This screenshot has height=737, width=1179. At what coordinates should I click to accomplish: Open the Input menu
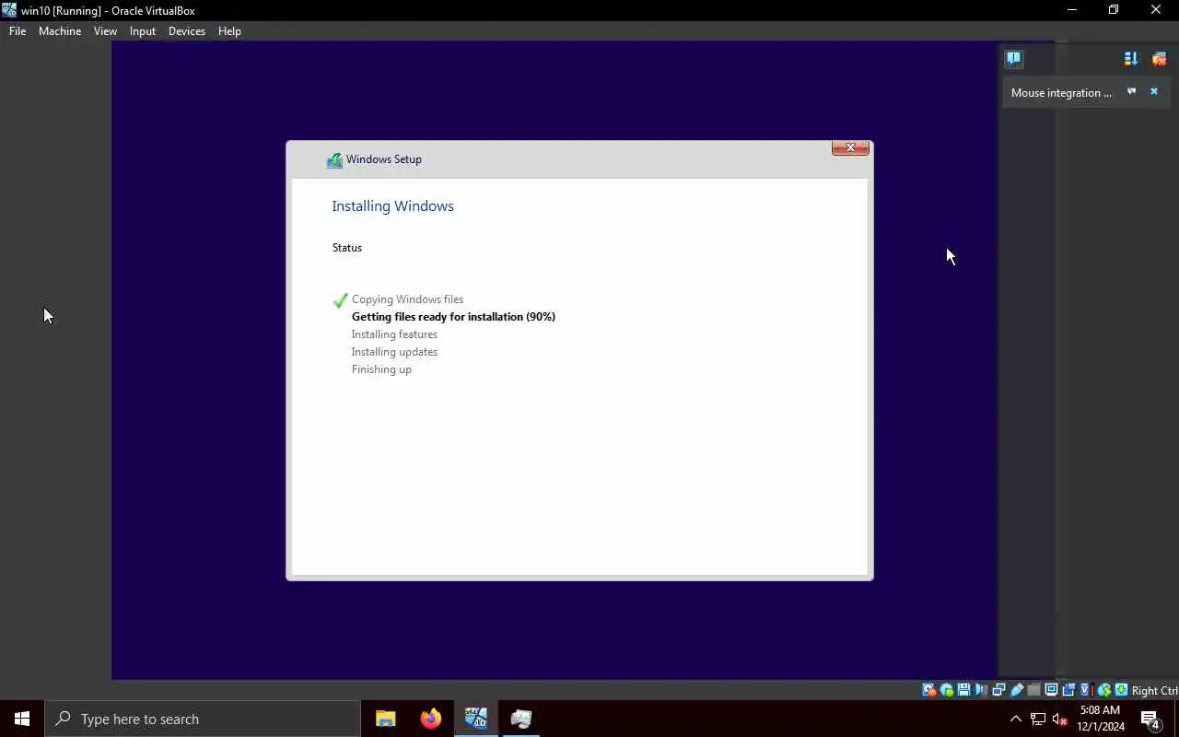coord(143,31)
